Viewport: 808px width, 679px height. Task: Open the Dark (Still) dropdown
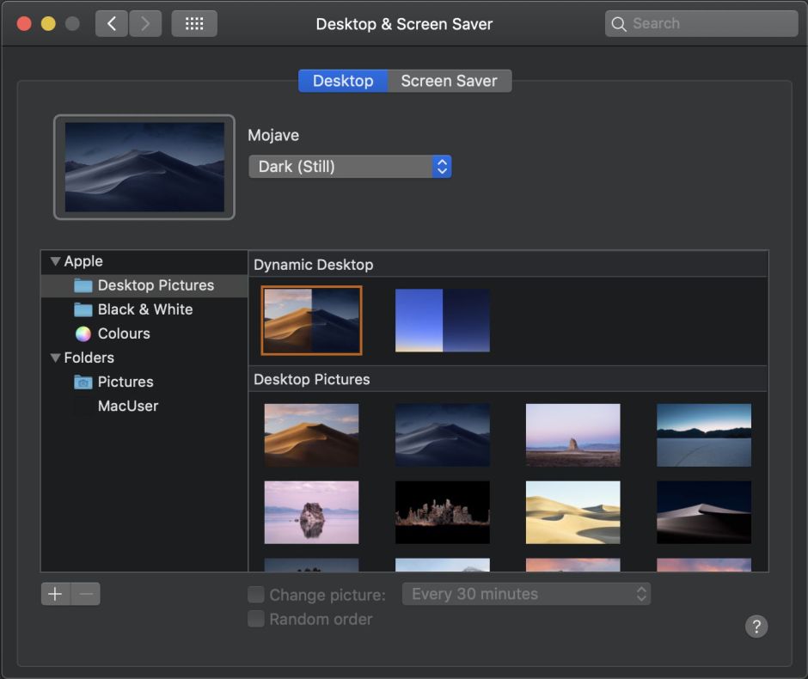point(350,166)
